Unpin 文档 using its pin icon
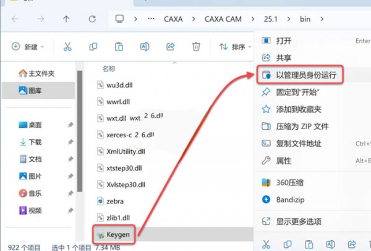This screenshot has height=251, width=371. [70, 159]
